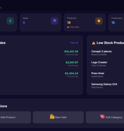Select the Pneu hiver product
124x131 pixels.
(x=98, y=73)
